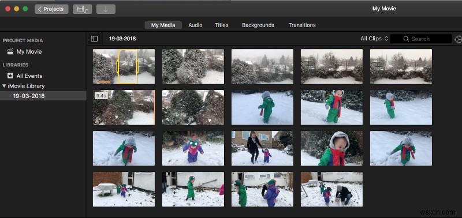Image resolution: width=462 pixels, height=218 pixels.
Task: Open the Transitions tab
Action: pyautogui.click(x=302, y=25)
